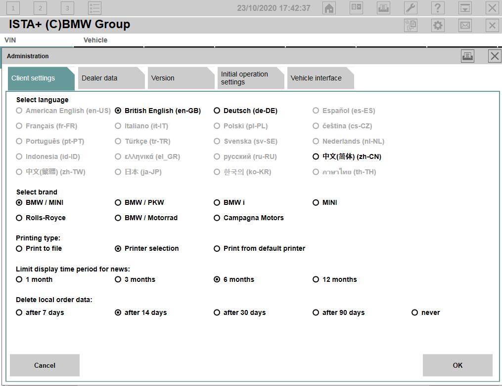Select Deutsch (de-DE) language

[x=217, y=111]
